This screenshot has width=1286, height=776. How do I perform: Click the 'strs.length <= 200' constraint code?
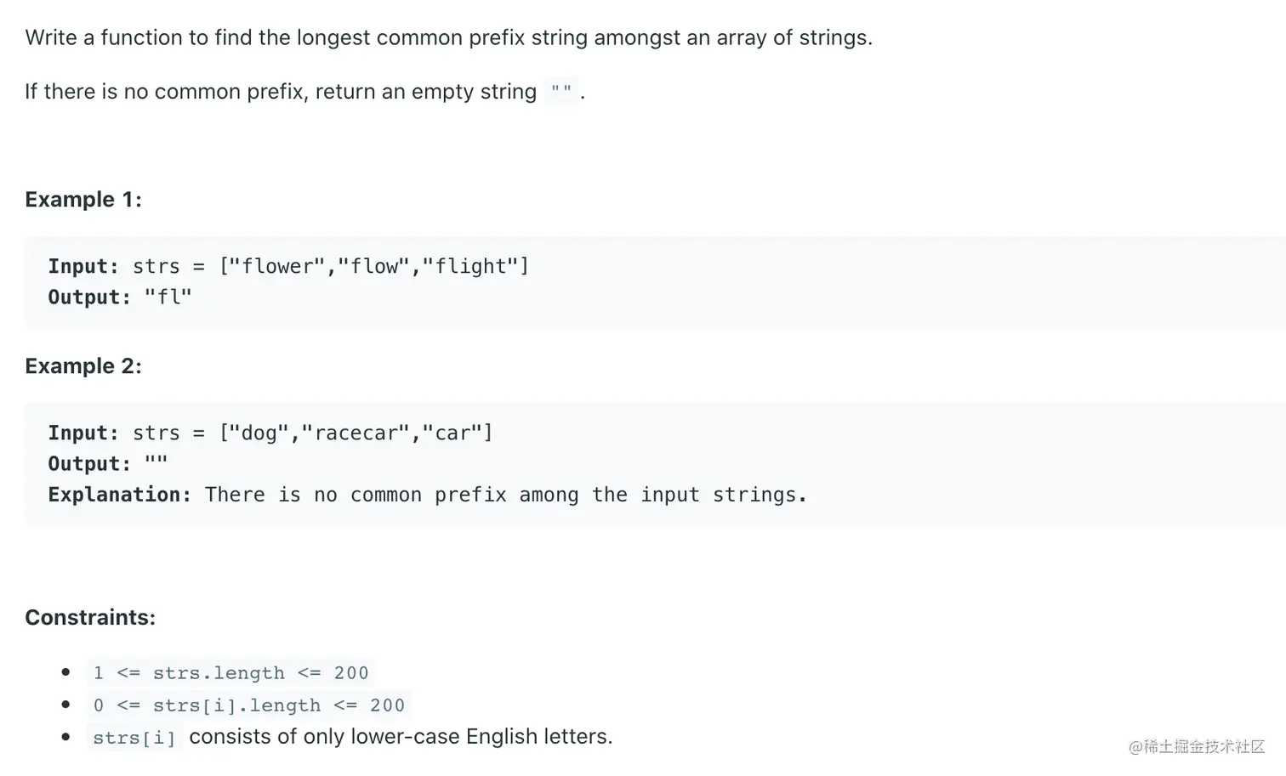coord(230,673)
